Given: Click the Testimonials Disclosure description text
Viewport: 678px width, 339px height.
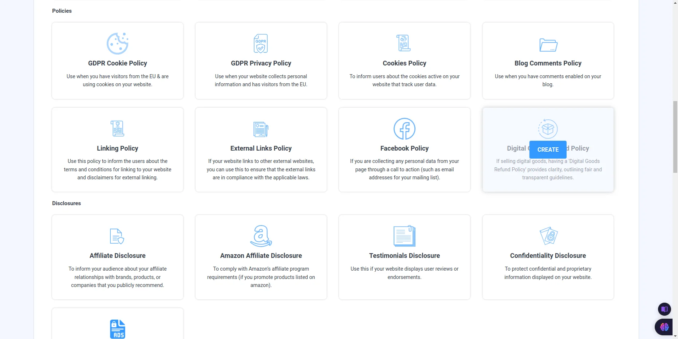Looking at the screenshot, I should coord(405,273).
